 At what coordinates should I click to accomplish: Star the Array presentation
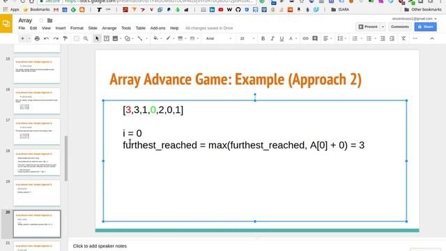[x=41, y=20]
